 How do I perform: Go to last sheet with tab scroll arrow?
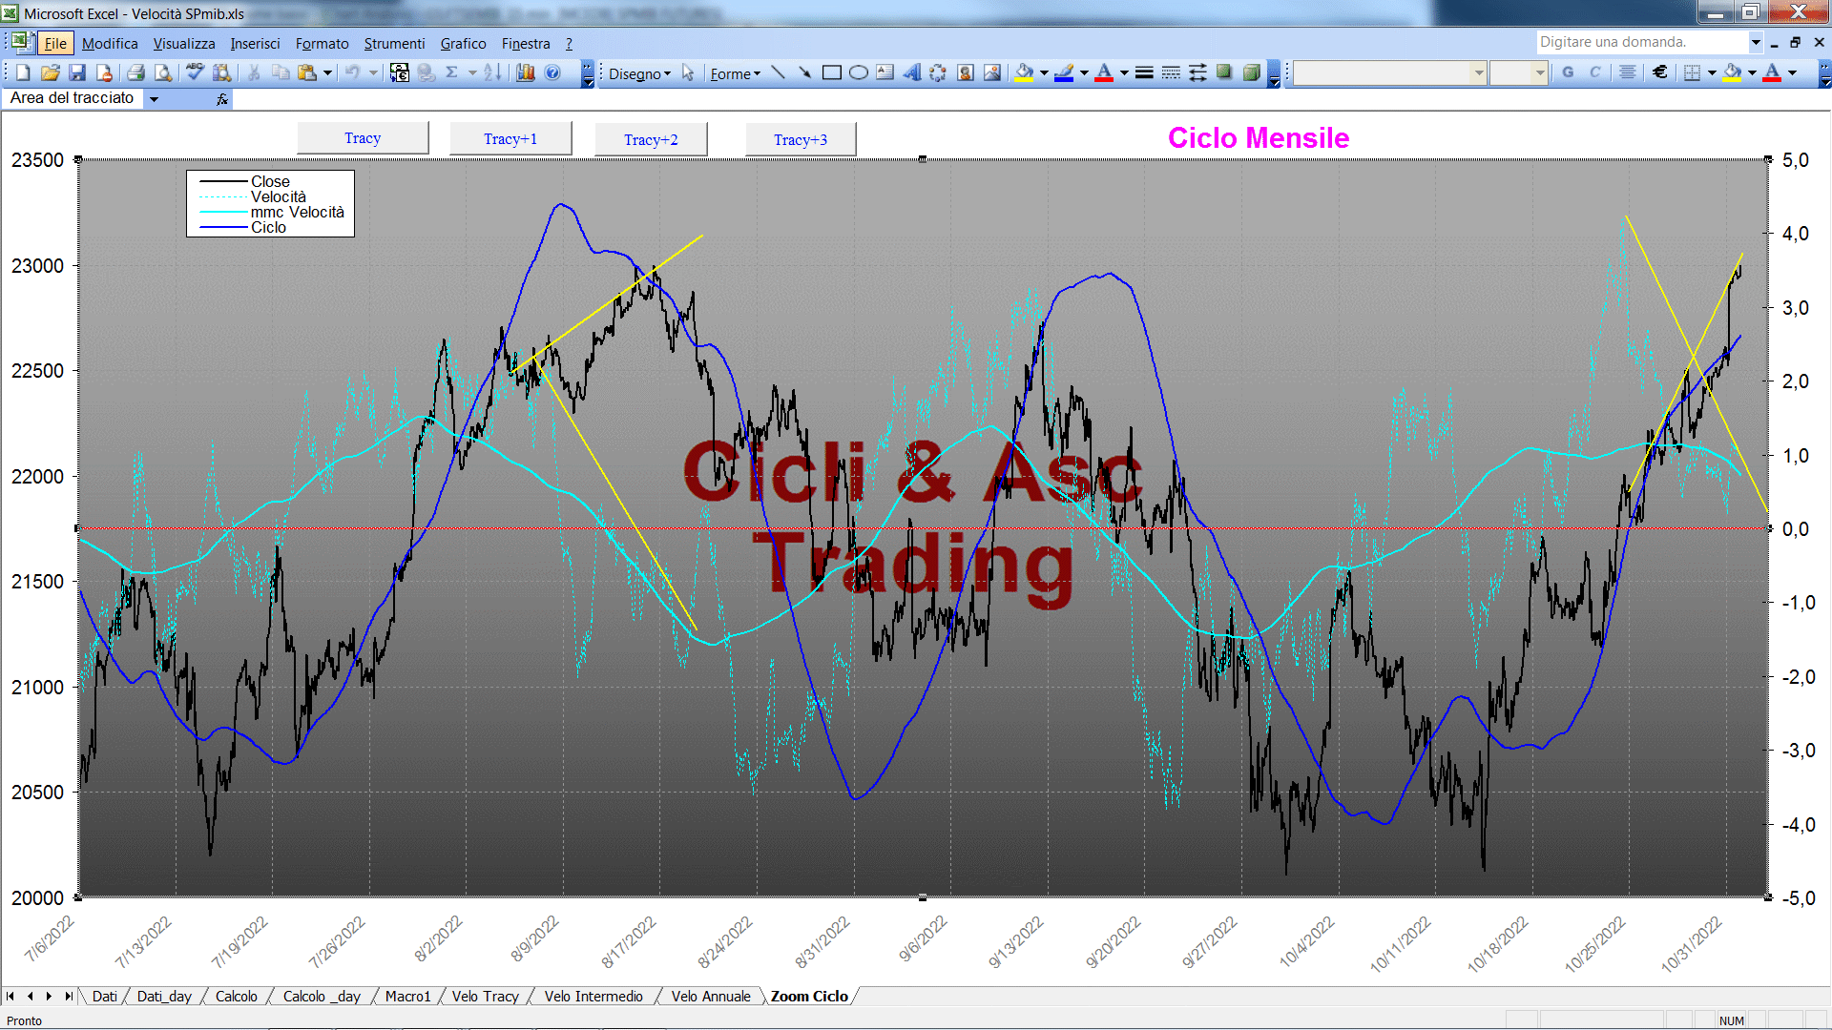pos(69,997)
